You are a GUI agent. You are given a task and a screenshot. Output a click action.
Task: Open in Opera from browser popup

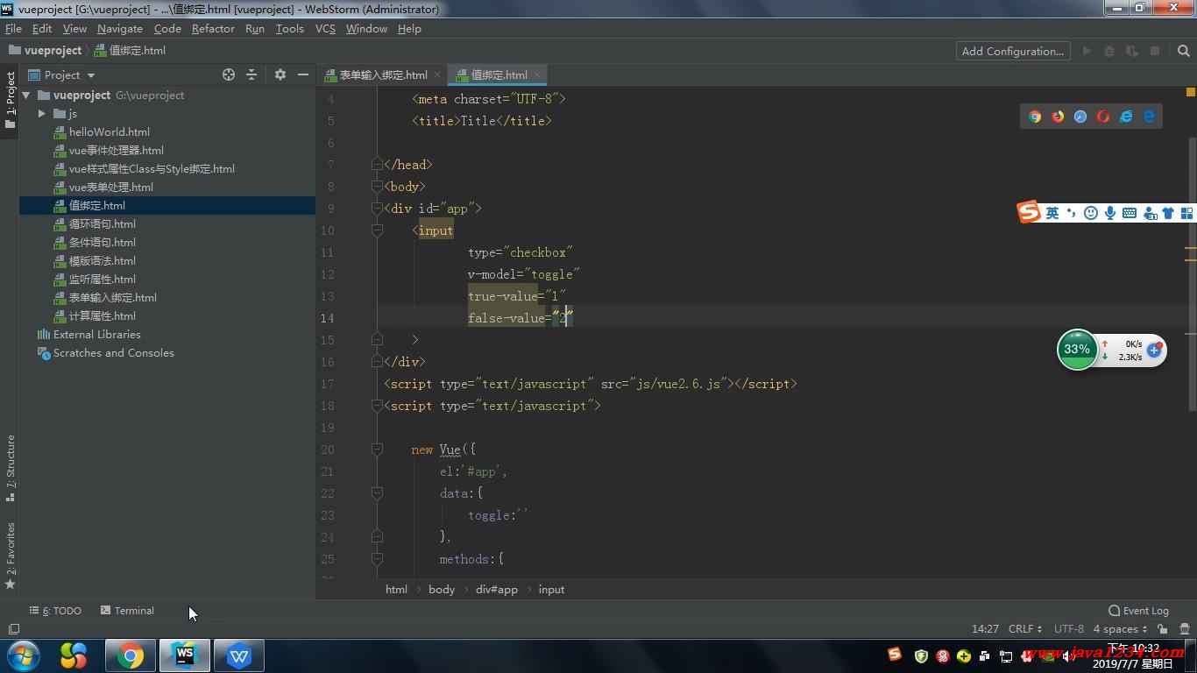tap(1103, 117)
